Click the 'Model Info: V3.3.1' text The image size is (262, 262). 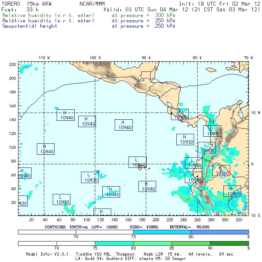[47, 254]
